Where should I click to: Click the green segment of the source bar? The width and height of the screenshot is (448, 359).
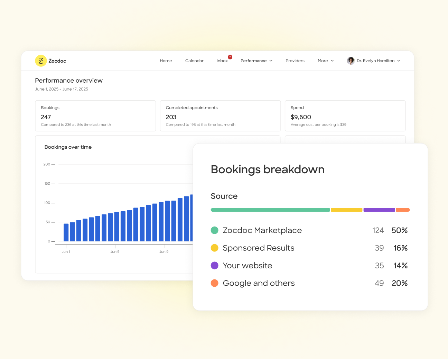(270, 210)
